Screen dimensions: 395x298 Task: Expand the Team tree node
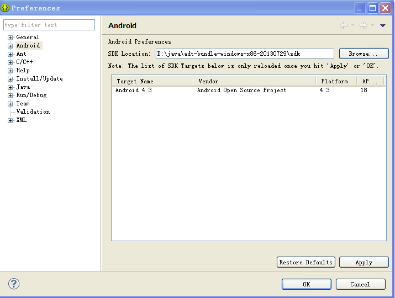pos(10,104)
